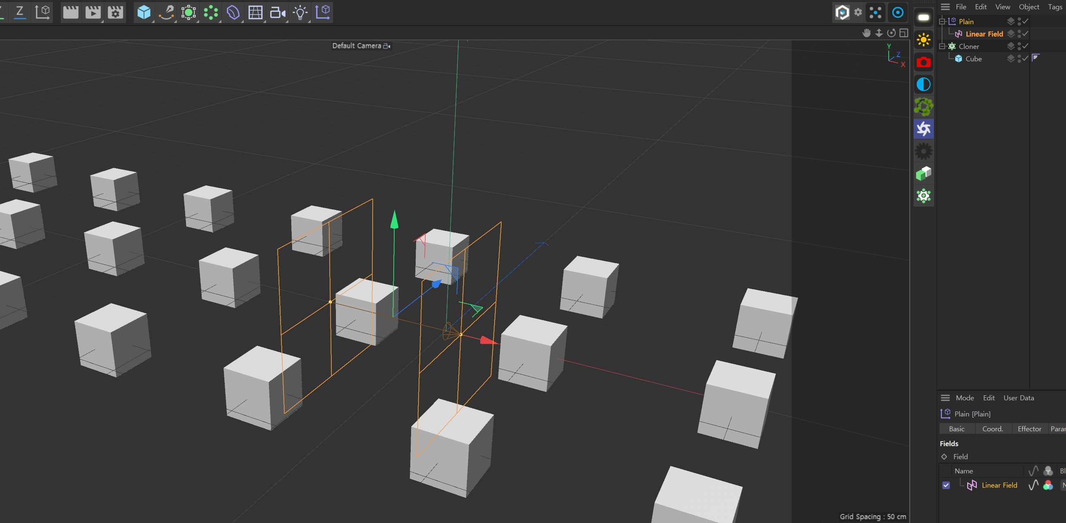Image resolution: width=1066 pixels, height=523 pixels.
Task: Add a Camera object from toolbar
Action: coord(278,12)
